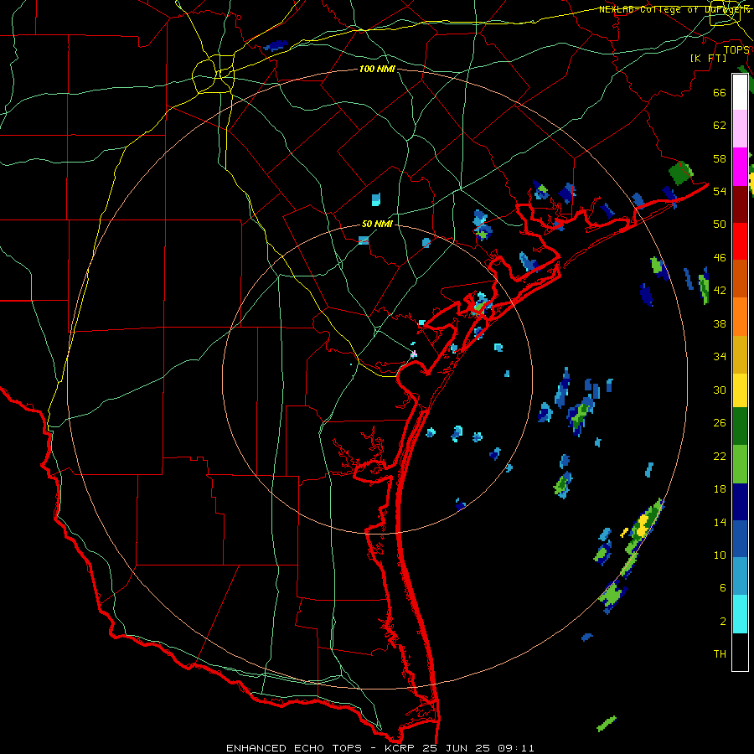Click the '50' legend value
Viewport: 754px width, 754px height.
720,225
